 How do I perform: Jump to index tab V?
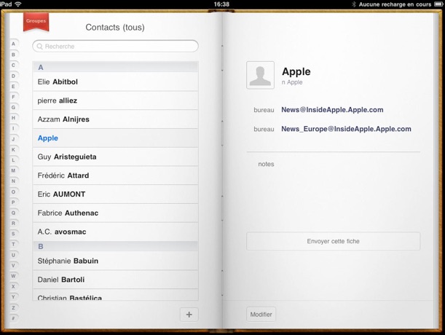[13, 265]
